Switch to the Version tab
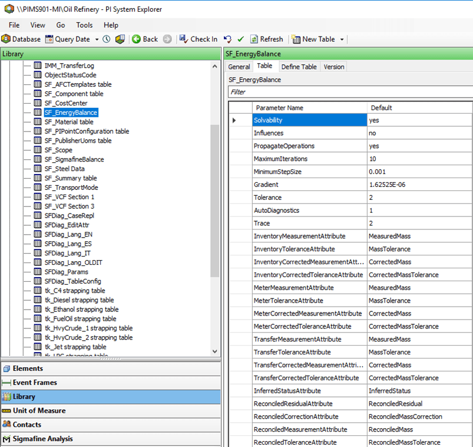473x447 pixels. click(333, 67)
